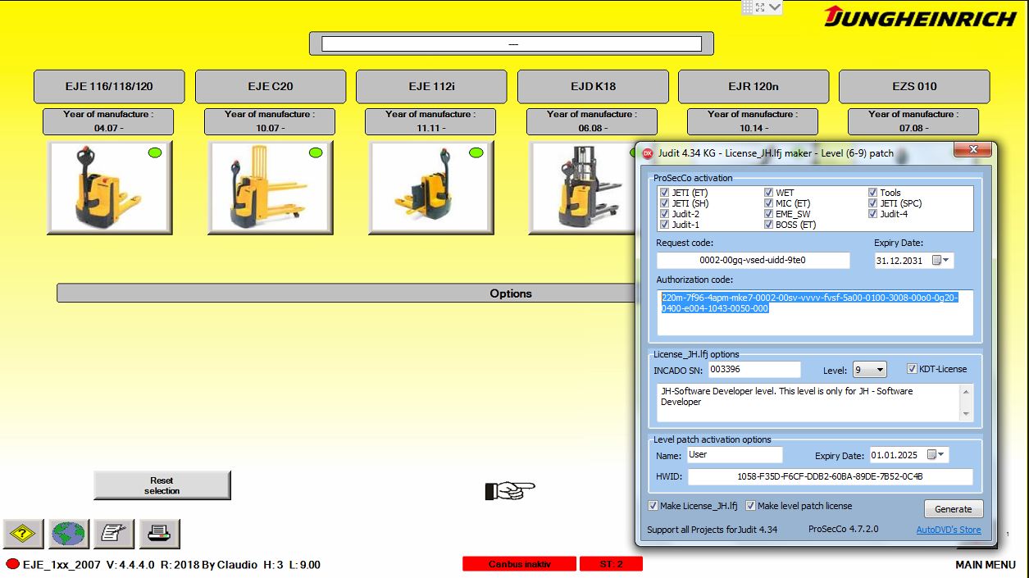Click the notes document icon
The width and height of the screenshot is (1029, 578).
114,534
